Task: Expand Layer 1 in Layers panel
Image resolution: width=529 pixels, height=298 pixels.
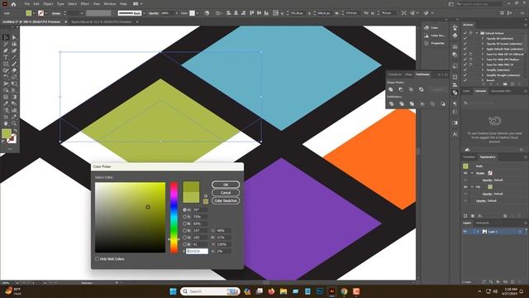Action: tap(478, 232)
